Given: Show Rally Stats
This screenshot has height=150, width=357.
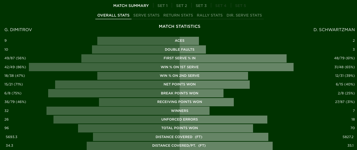Looking at the screenshot, I should coord(210,15).
